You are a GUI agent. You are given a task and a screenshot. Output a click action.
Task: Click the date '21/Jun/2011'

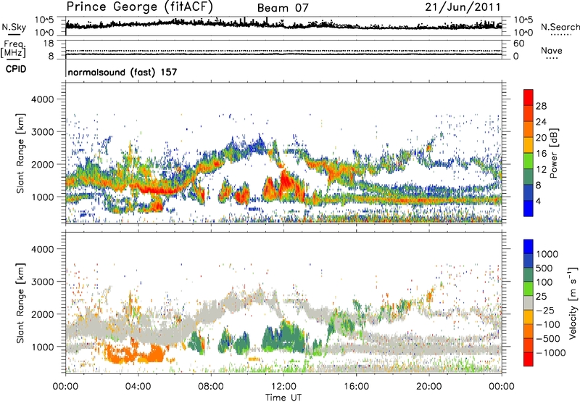[x=463, y=7]
